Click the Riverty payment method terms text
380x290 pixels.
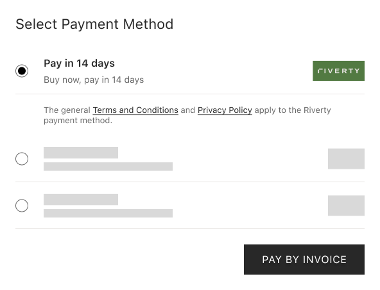click(187, 115)
